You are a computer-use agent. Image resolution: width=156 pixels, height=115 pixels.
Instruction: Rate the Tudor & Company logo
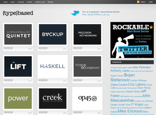(x=78, y=80)
